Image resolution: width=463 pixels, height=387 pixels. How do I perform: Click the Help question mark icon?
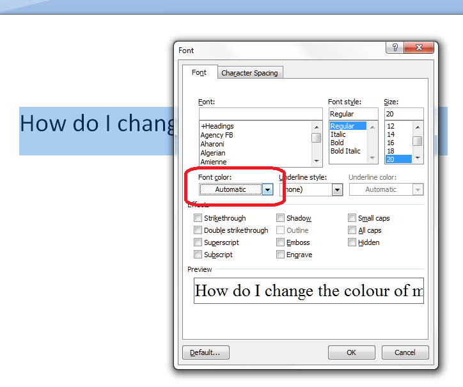tap(395, 48)
